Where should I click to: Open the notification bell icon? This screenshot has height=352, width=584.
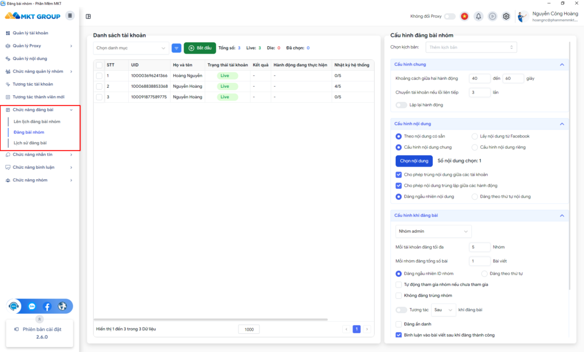[x=478, y=17]
